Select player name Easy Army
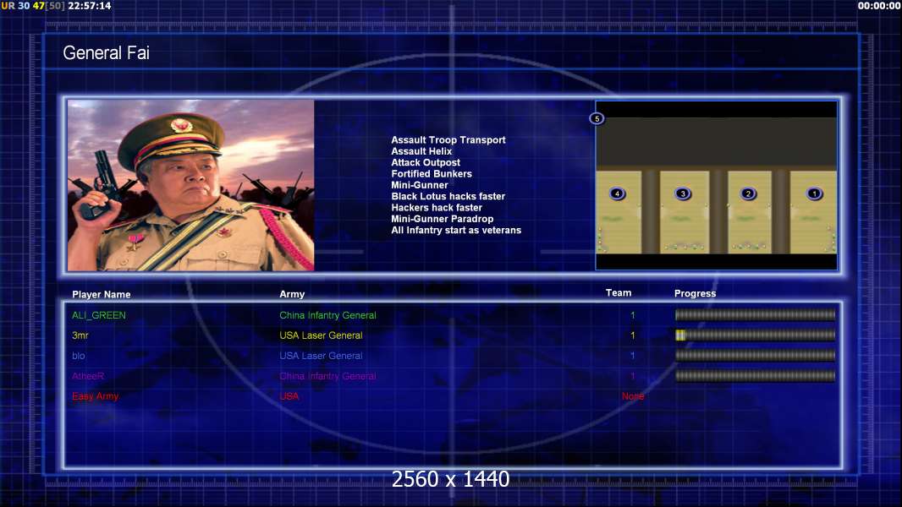 click(95, 396)
